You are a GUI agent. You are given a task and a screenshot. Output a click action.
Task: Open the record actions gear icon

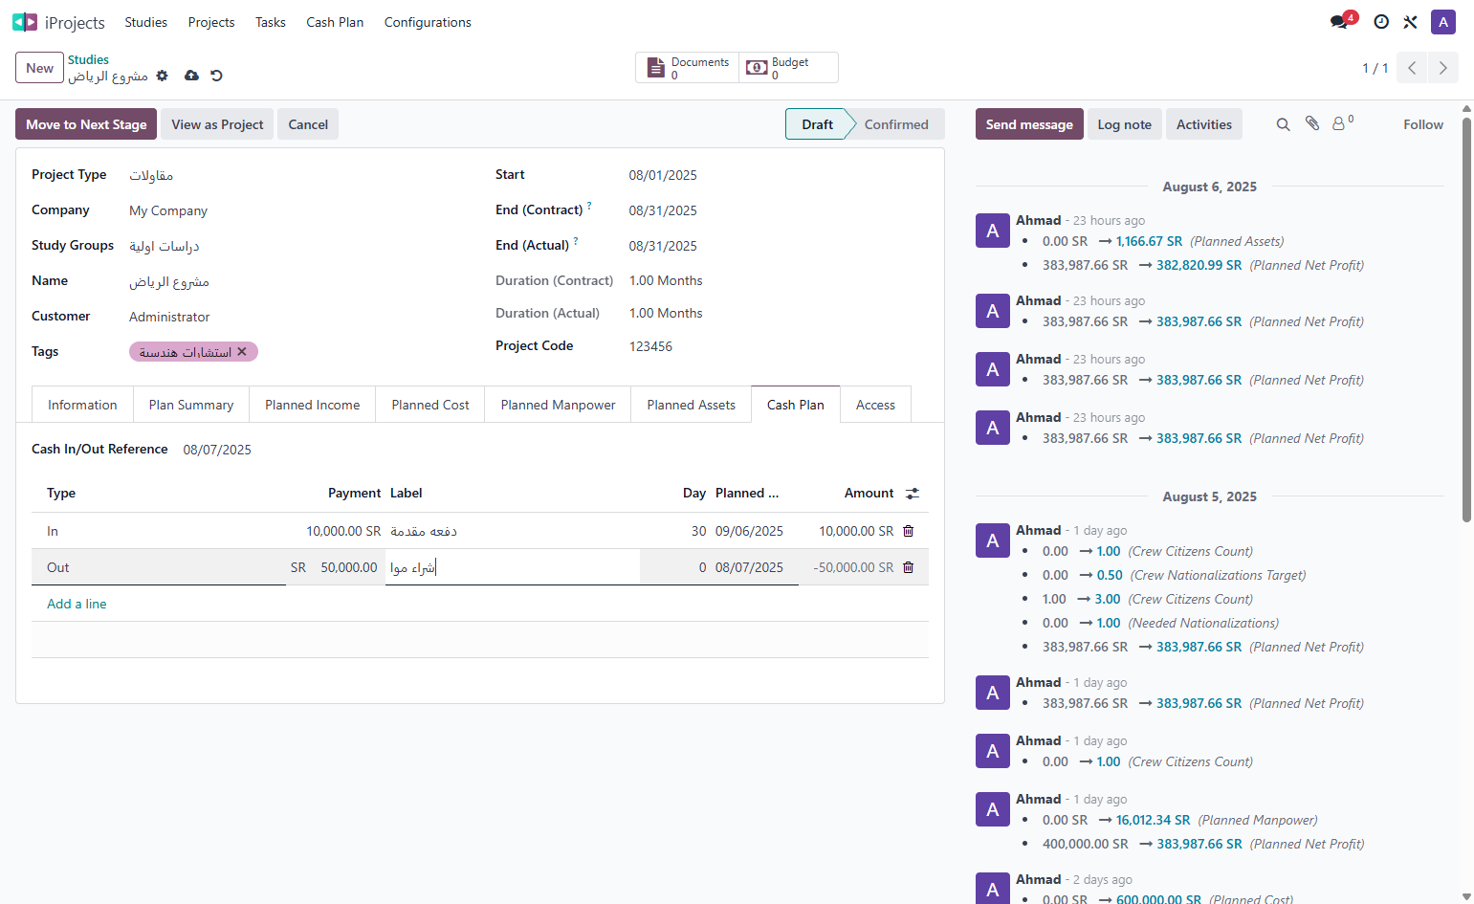[x=162, y=76]
